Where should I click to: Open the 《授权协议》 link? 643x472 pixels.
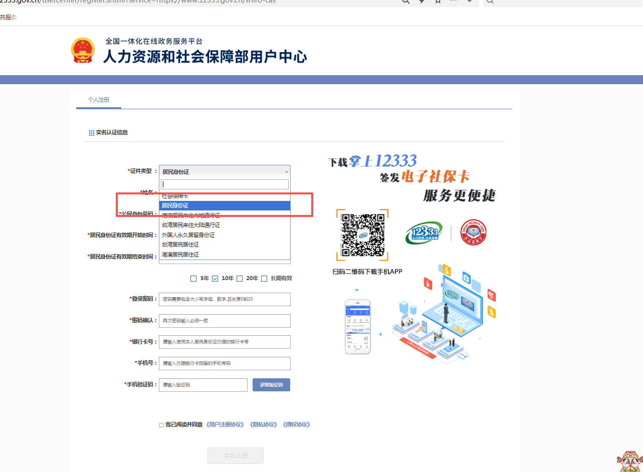[x=296, y=425]
